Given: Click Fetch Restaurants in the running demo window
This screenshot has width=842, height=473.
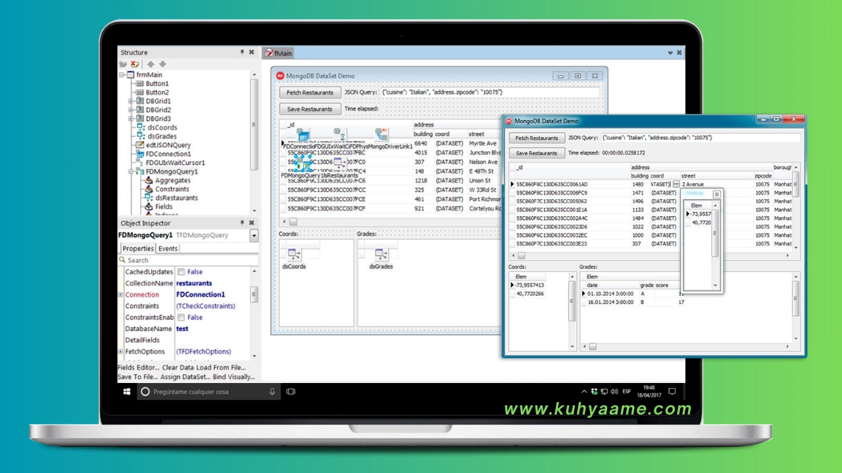Looking at the screenshot, I should pyautogui.click(x=537, y=138).
